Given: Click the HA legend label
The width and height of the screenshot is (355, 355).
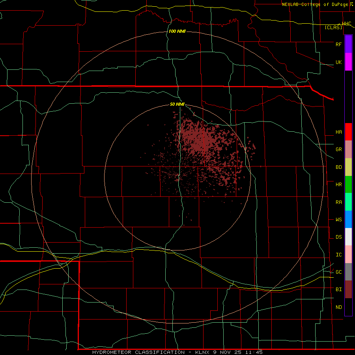Looking at the screenshot, I should pyautogui.click(x=338, y=132).
